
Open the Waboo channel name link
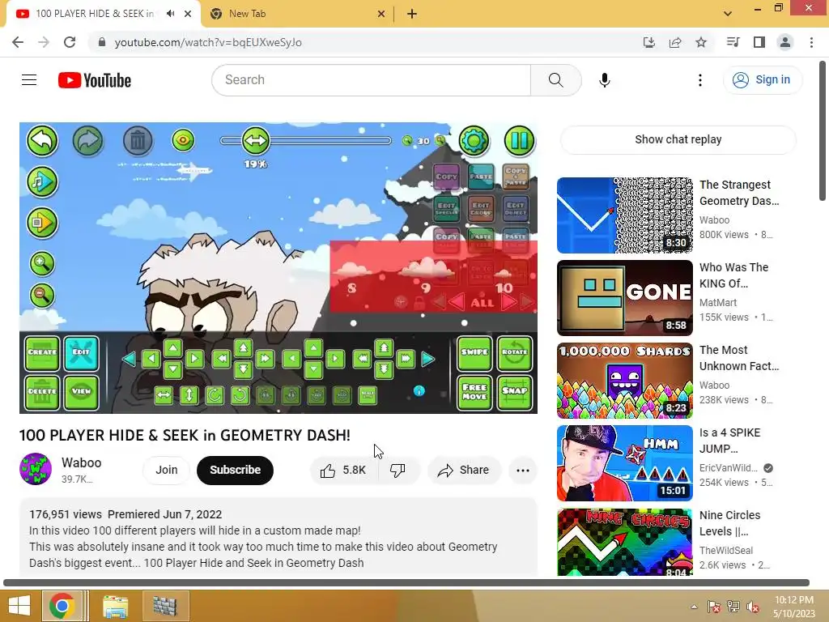point(82,462)
